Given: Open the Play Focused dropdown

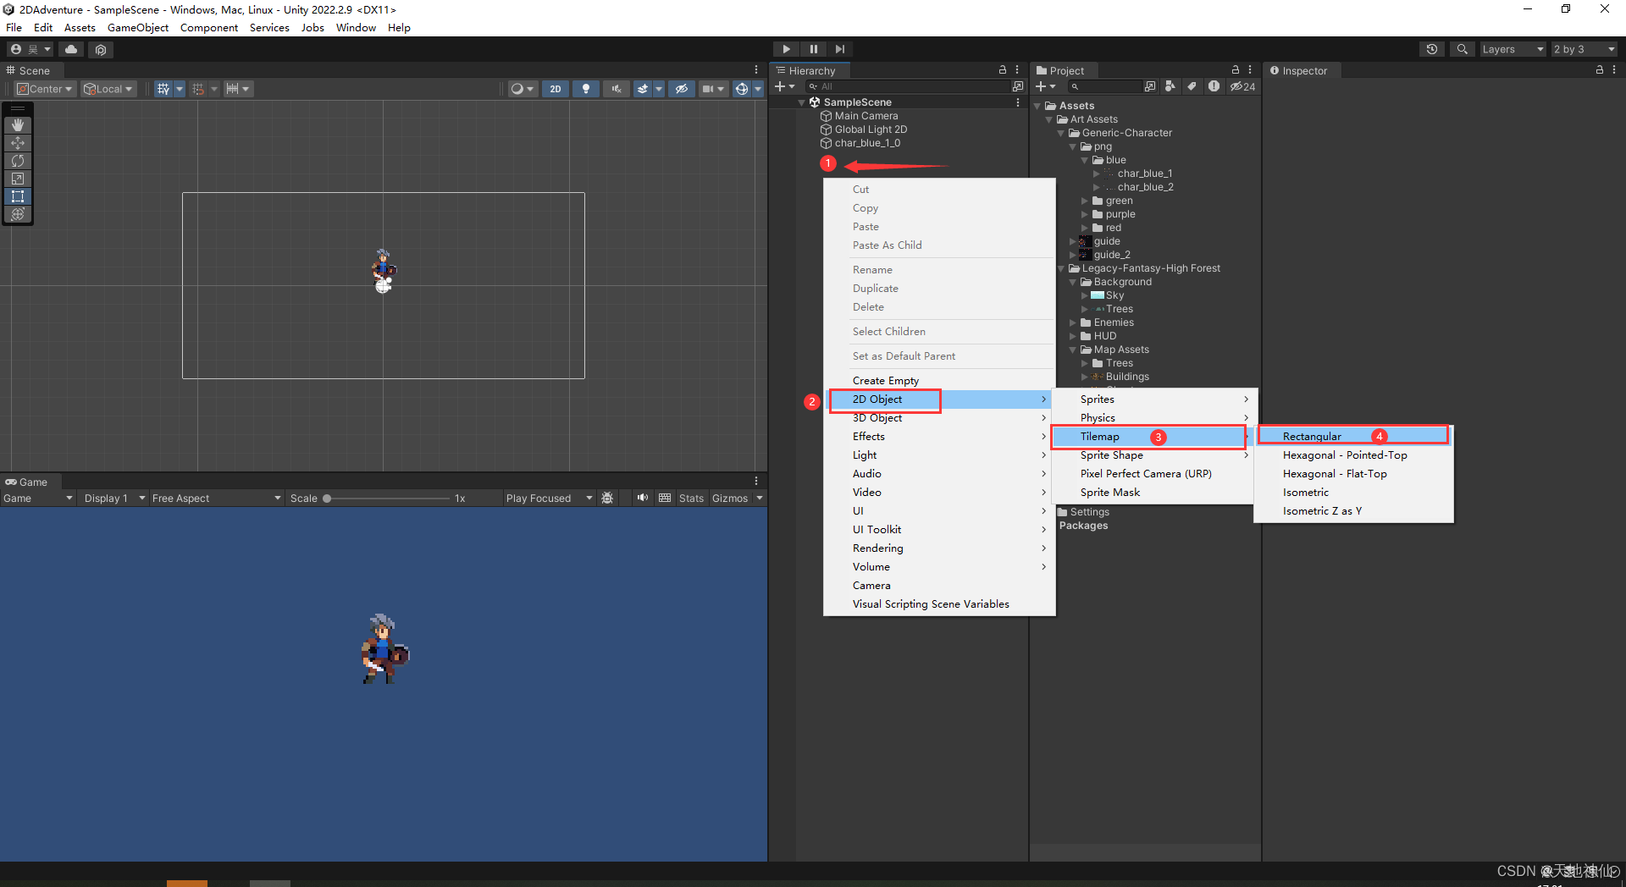Looking at the screenshot, I should pos(549,499).
